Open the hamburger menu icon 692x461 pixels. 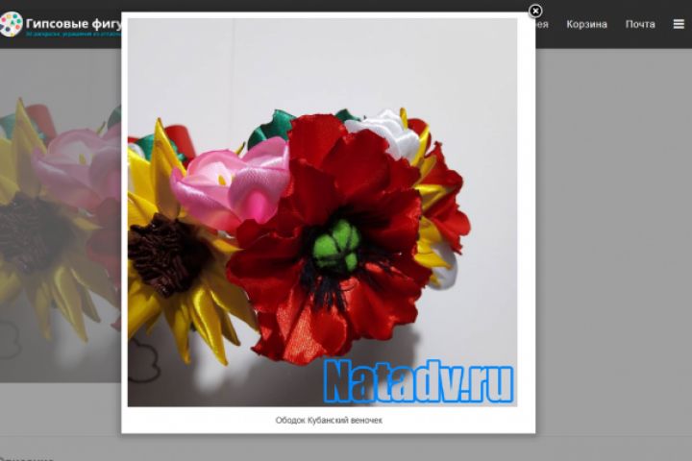point(679,24)
